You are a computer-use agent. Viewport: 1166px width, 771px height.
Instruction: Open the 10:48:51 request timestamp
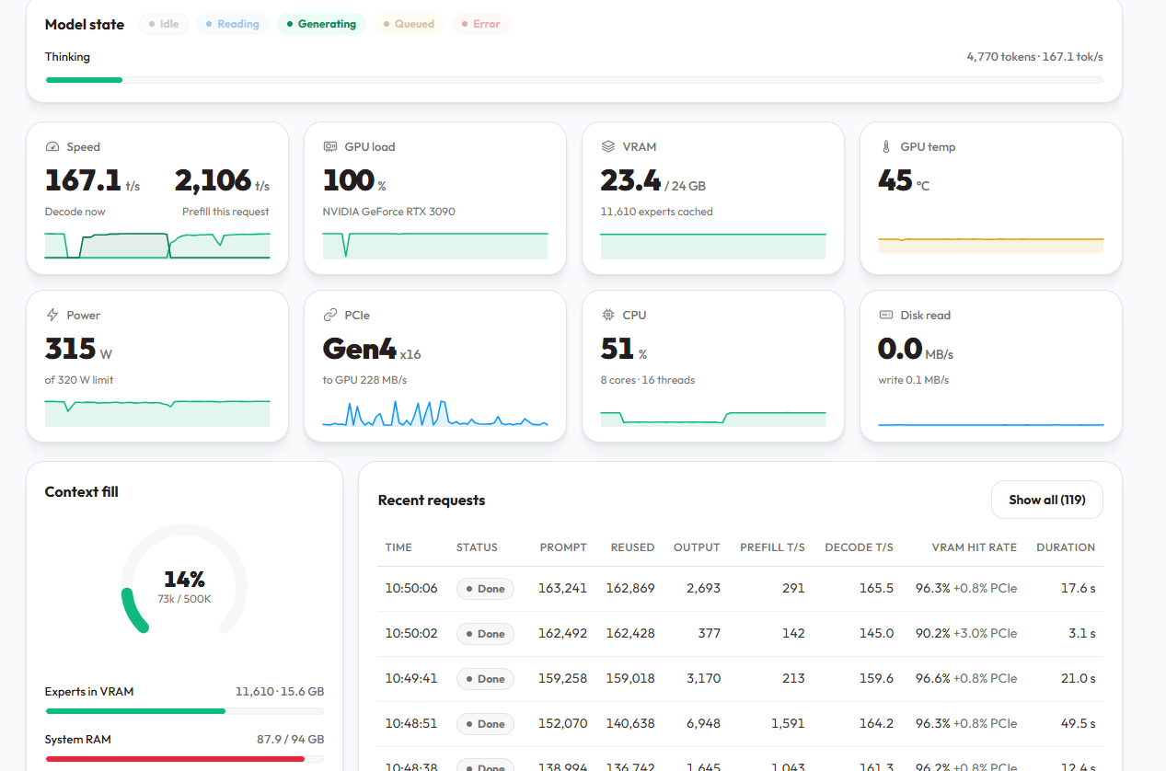411,724
